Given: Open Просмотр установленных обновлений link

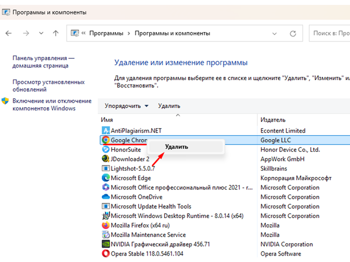Looking at the screenshot, I should coord(48,85).
